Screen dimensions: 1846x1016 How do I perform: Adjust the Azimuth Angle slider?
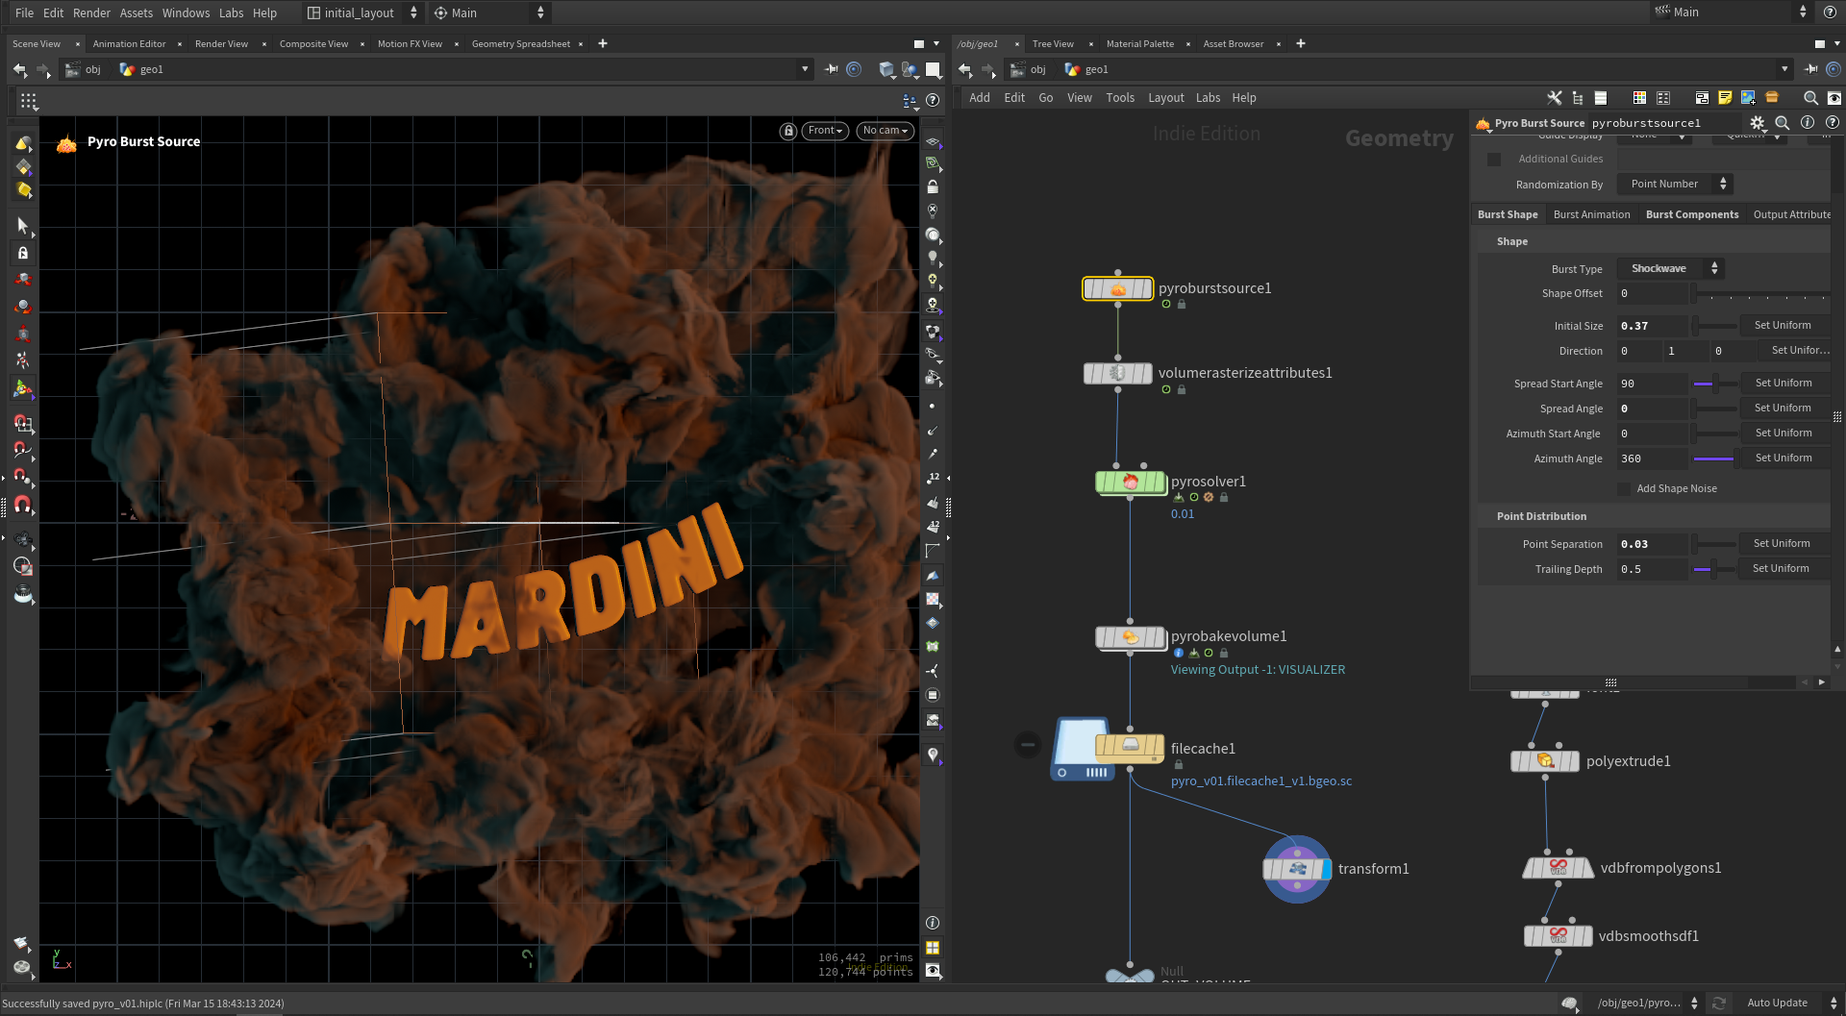click(x=1714, y=458)
